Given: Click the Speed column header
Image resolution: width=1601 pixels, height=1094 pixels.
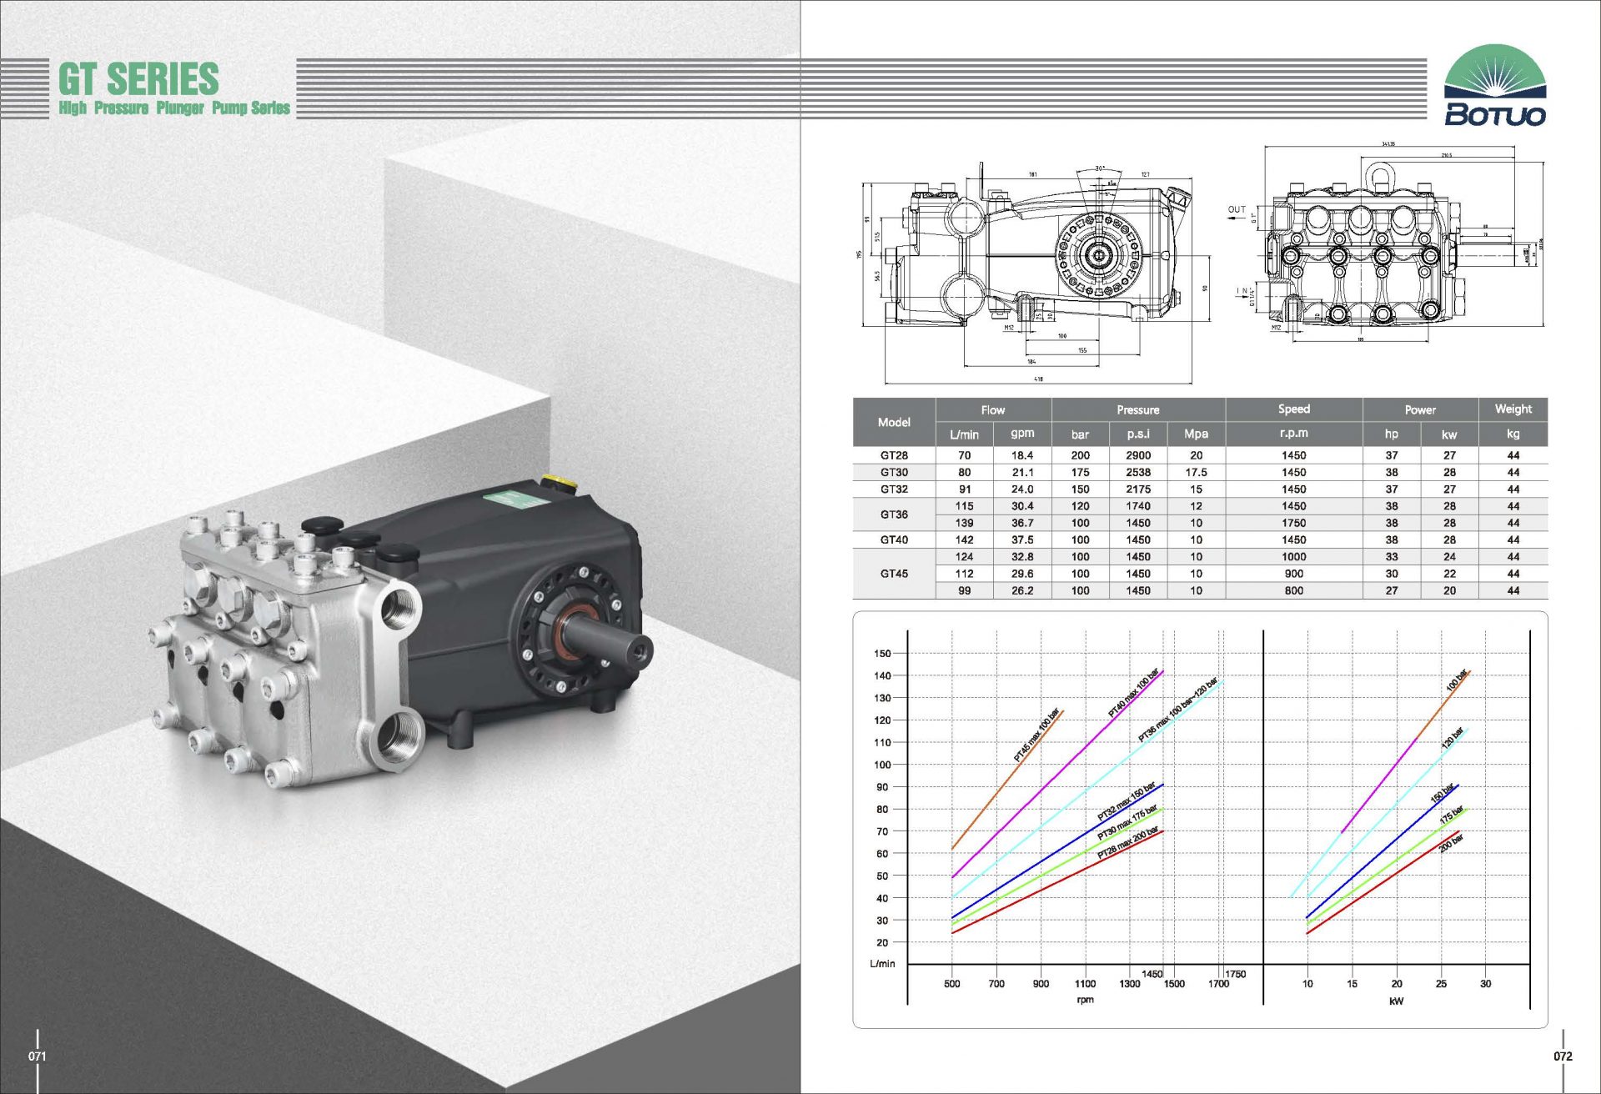Looking at the screenshot, I should pos(1293,409).
